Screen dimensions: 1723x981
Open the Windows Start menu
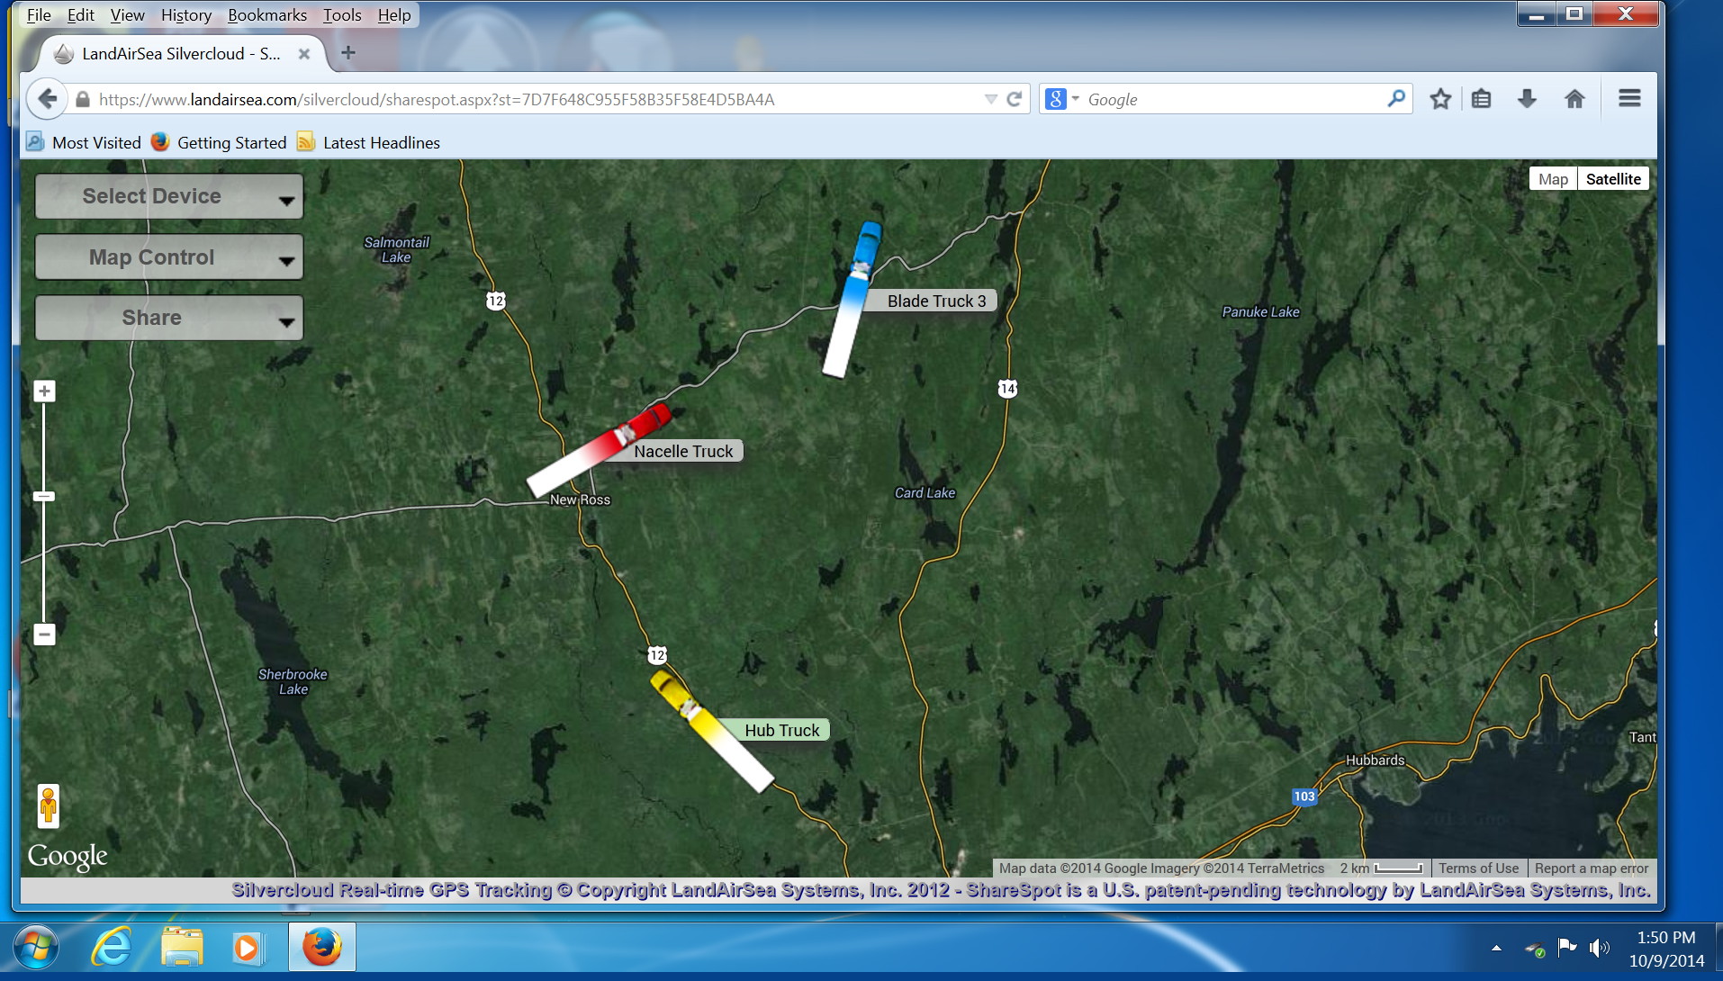(36, 948)
